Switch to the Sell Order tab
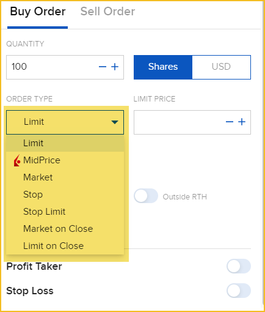The height and width of the screenshot is (312, 265). pyautogui.click(x=107, y=12)
